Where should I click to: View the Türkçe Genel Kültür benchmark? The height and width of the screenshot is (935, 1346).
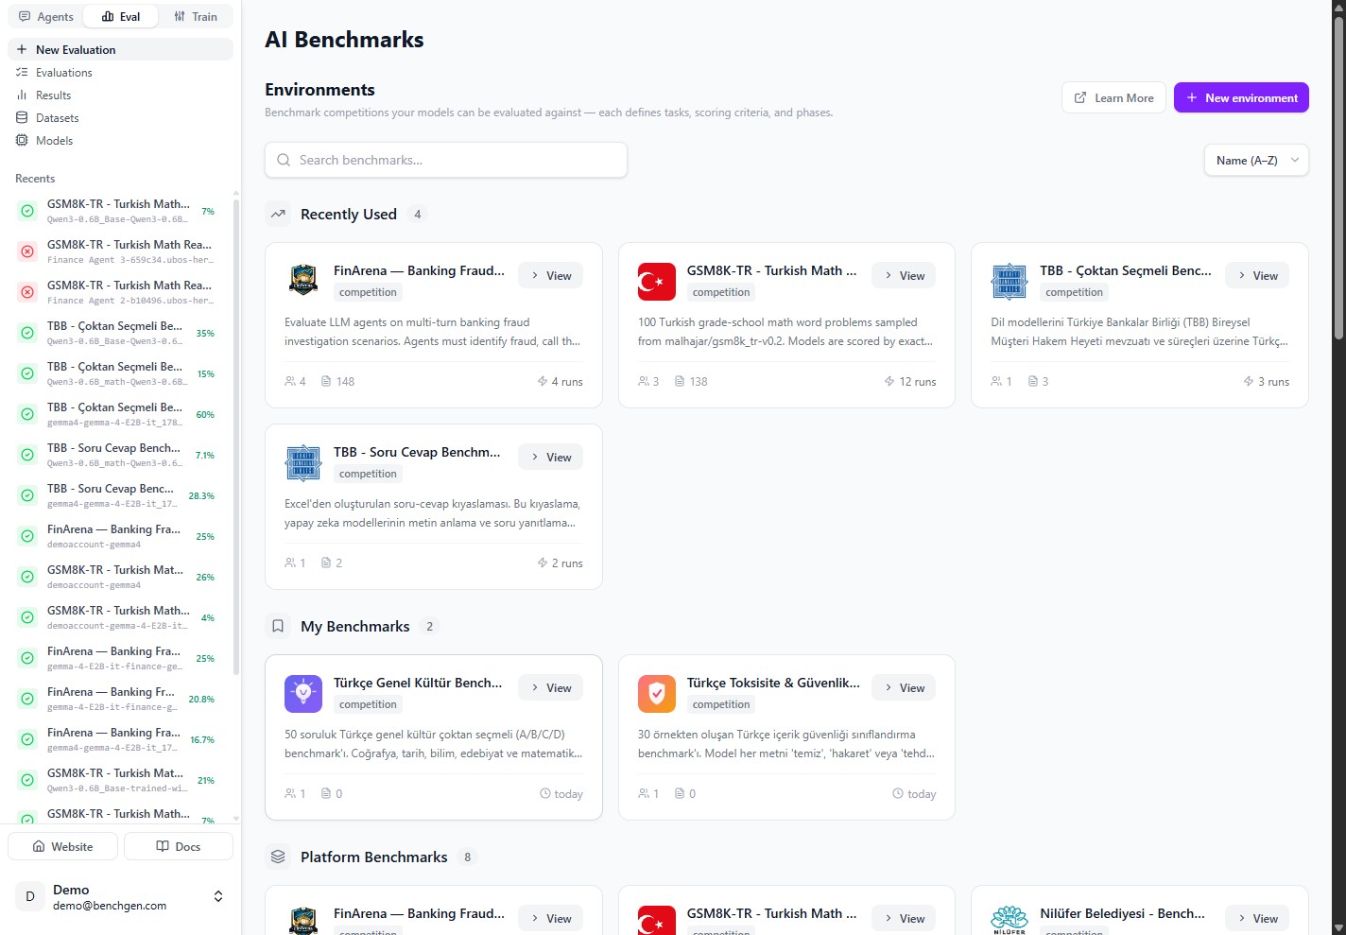(x=550, y=688)
